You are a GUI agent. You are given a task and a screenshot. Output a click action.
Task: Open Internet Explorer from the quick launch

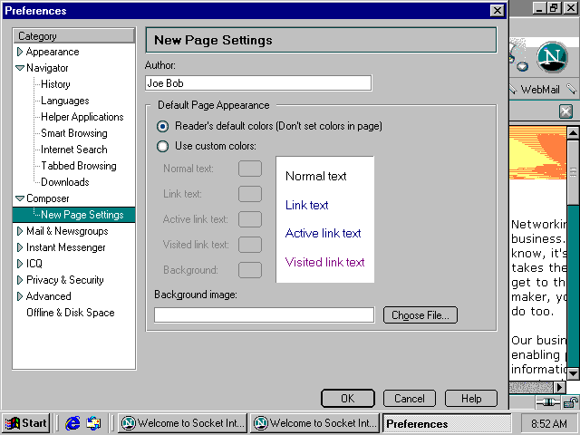pos(72,423)
